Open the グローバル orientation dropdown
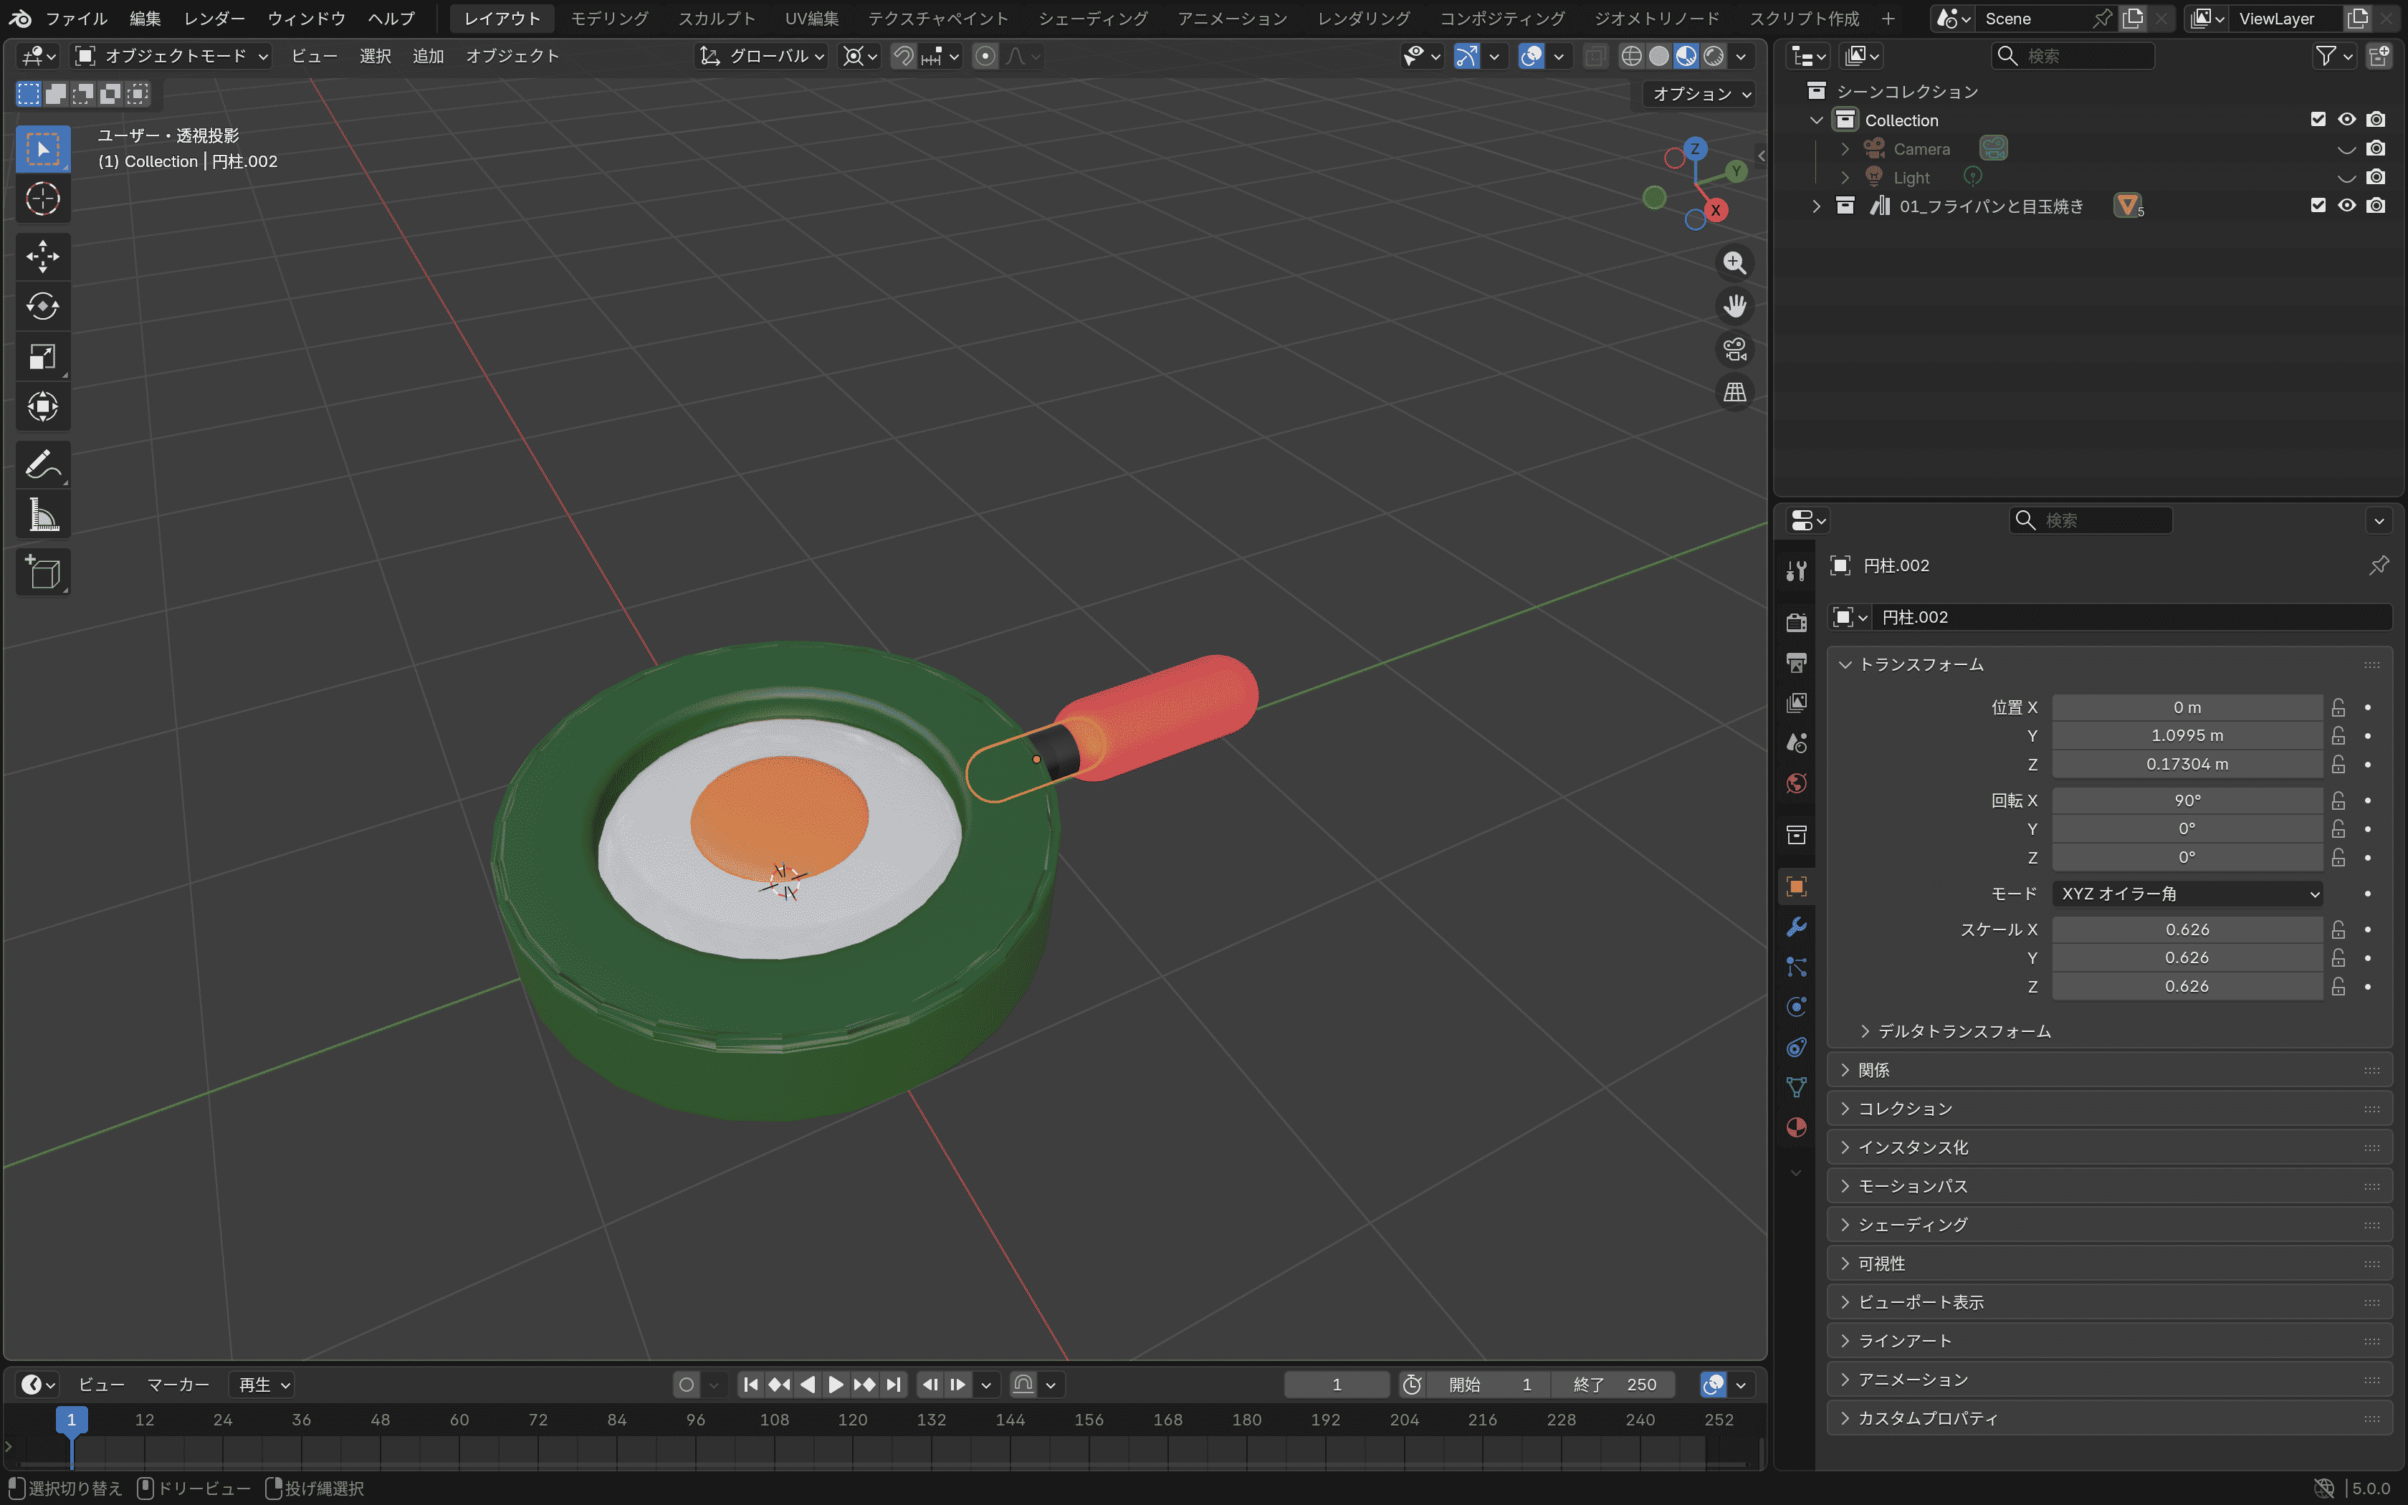 [761, 57]
